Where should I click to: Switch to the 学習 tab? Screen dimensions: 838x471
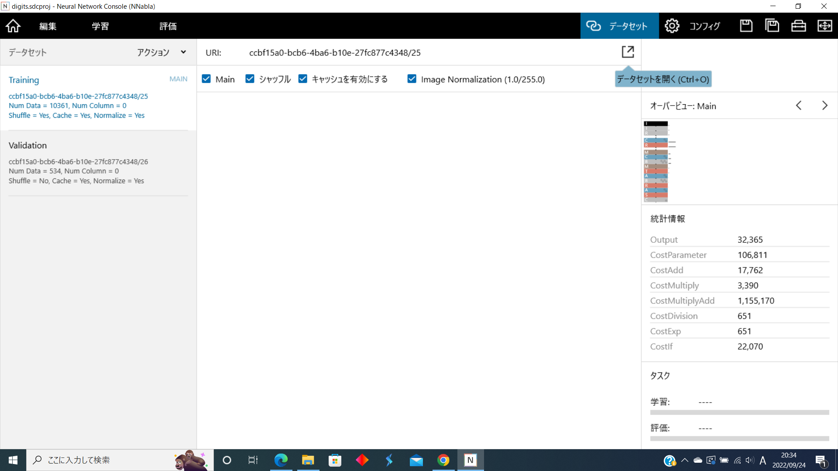click(100, 26)
